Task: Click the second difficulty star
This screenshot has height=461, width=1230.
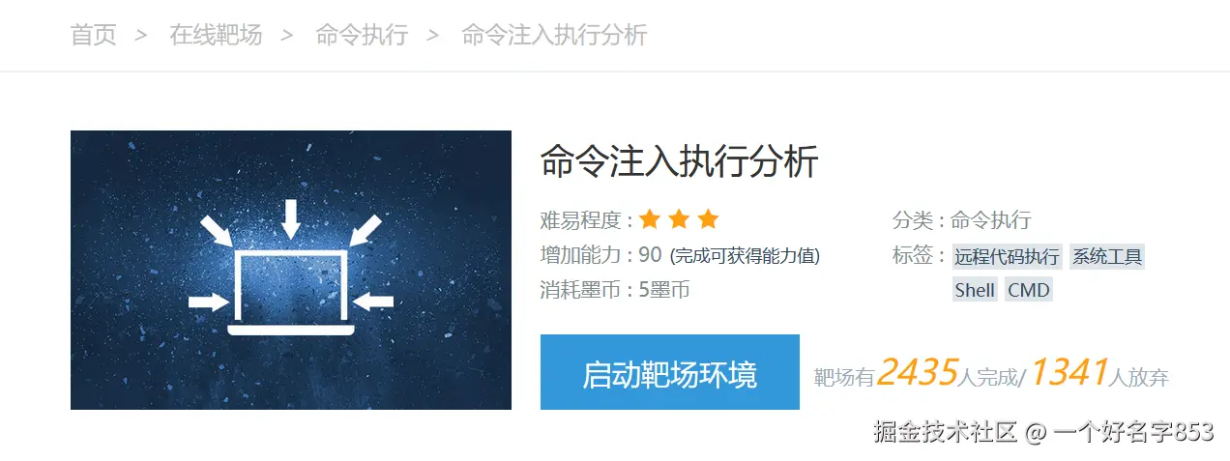Action: click(x=679, y=219)
